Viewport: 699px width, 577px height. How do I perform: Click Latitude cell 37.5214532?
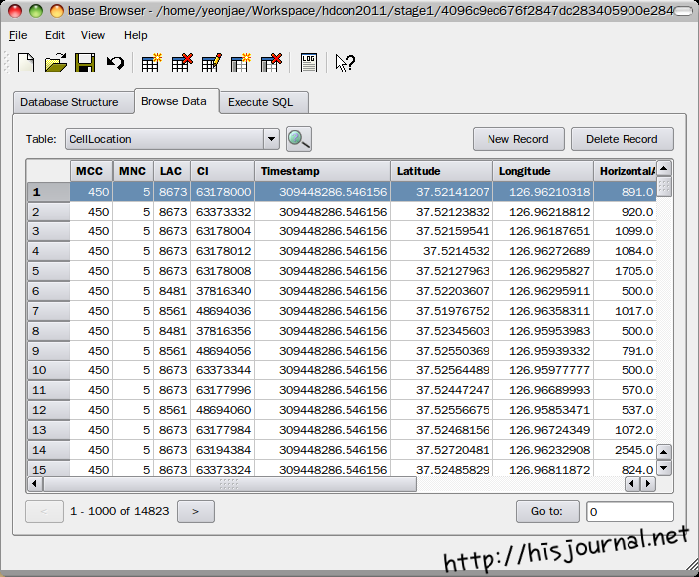coord(442,251)
